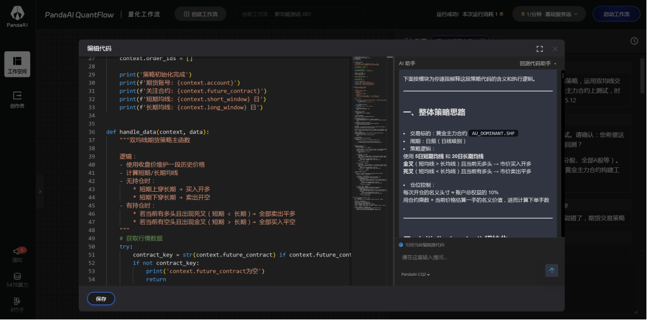
Task: Close the 编辑代码 dialog
Action: (x=555, y=49)
